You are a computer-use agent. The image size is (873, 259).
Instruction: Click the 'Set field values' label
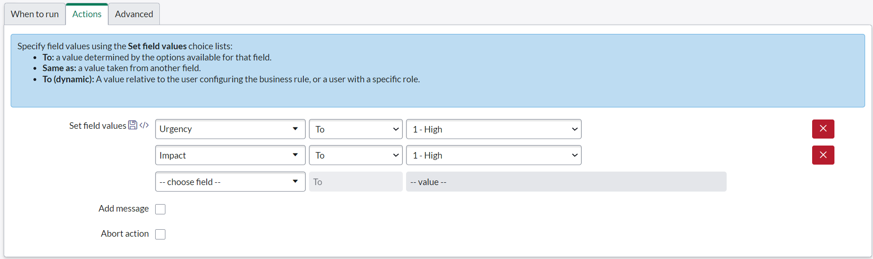[98, 126]
